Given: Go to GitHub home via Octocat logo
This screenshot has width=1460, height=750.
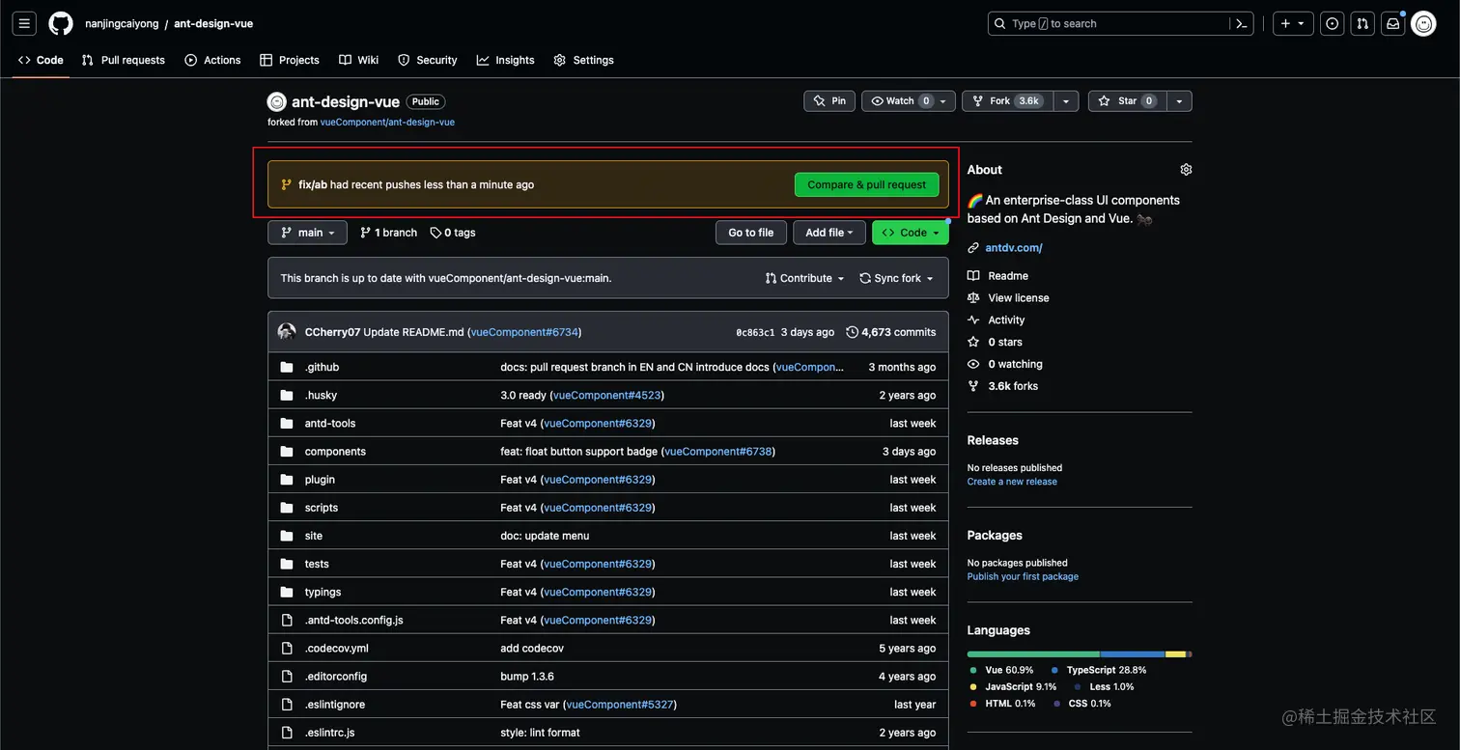Looking at the screenshot, I should coord(61,23).
